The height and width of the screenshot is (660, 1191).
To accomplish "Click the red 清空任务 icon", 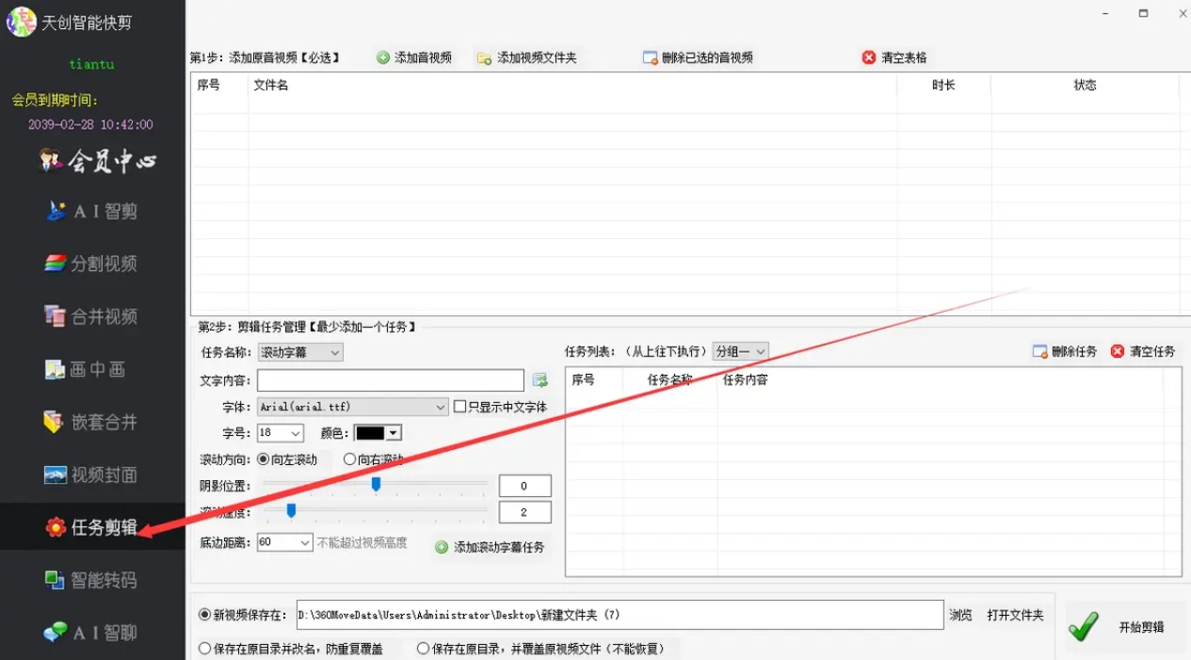I will 1118,351.
